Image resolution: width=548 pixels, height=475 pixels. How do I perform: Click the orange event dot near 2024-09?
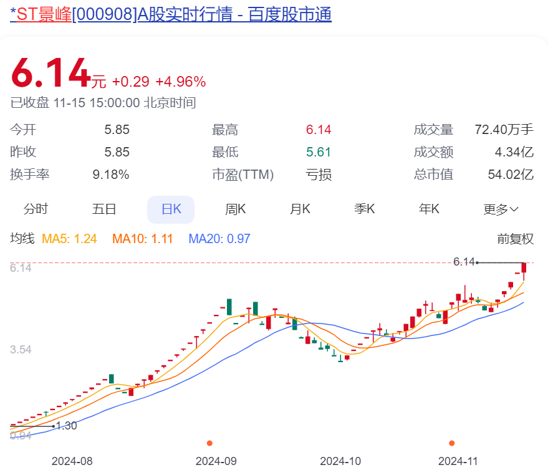209,443
